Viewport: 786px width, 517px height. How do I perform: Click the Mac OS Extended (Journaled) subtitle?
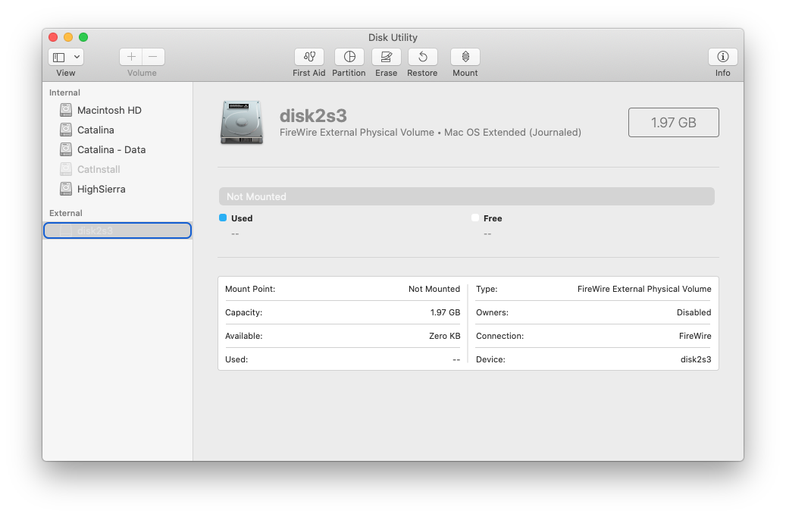tap(513, 133)
